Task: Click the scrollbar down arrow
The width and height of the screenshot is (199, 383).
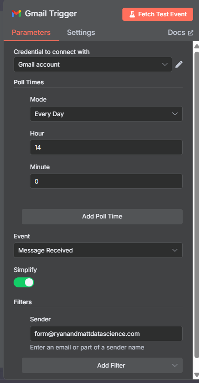Action: point(197,374)
